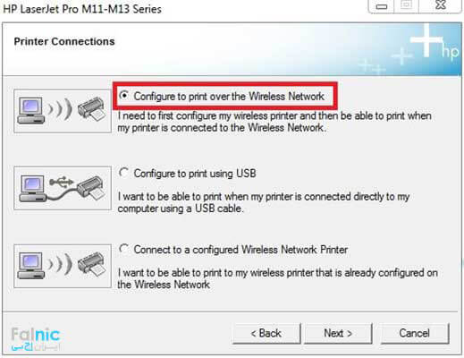Go back with the < Back button
Viewport: 464px width, 358px height.
click(x=266, y=333)
